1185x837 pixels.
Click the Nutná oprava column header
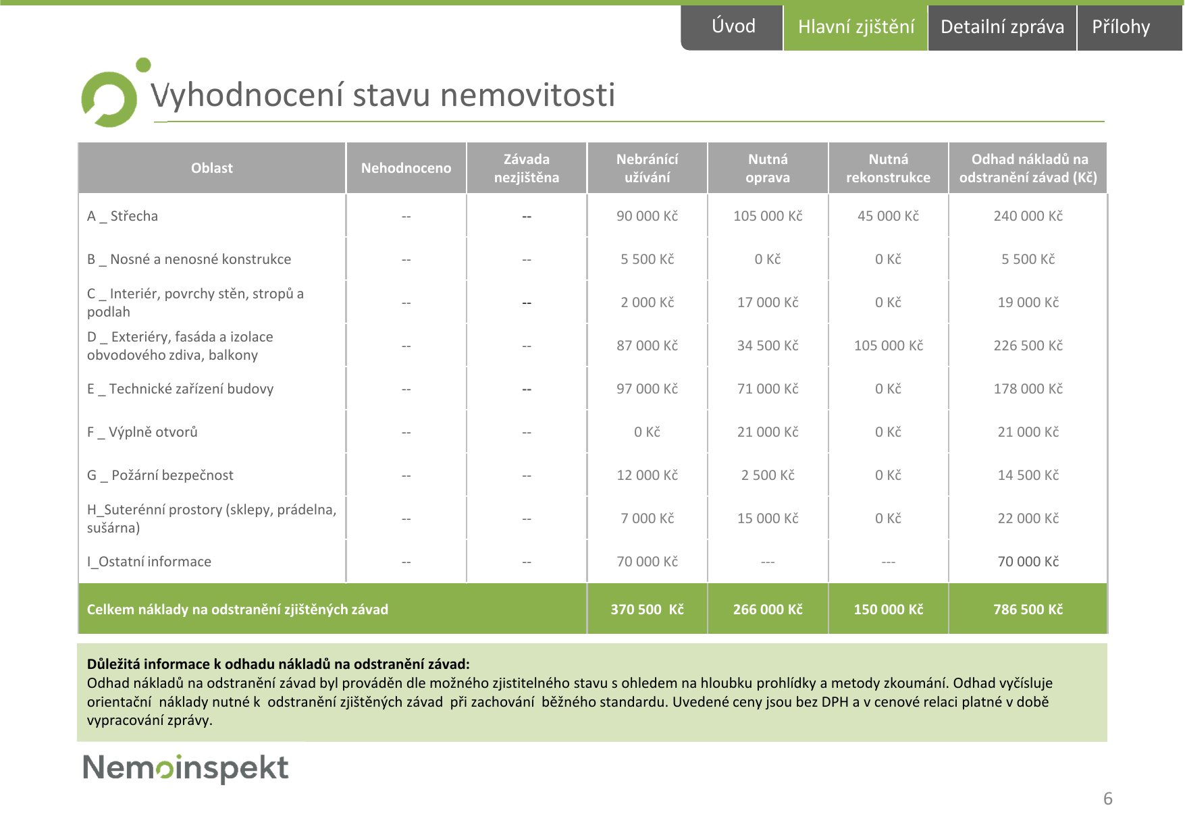(x=768, y=168)
